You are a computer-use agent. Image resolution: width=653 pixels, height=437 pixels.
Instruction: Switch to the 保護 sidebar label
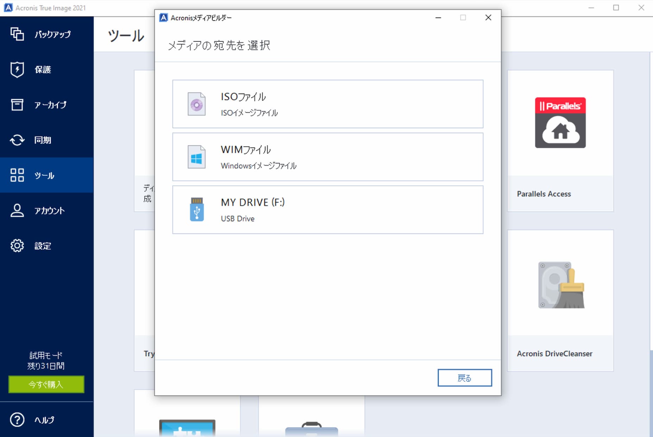[43, 69]
